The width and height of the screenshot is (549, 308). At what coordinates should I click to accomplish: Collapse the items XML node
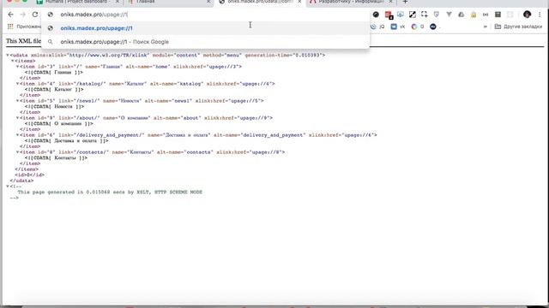(13, 61)
